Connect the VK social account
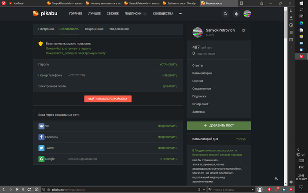The width and height of the screenshot is (308, 193). (x=167, y=126)
